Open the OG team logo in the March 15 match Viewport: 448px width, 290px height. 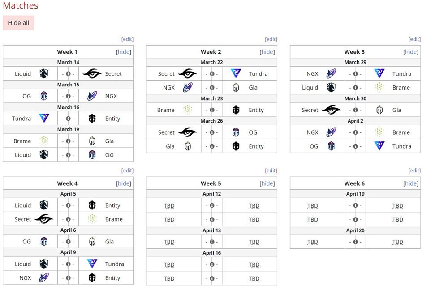point(43,96)
